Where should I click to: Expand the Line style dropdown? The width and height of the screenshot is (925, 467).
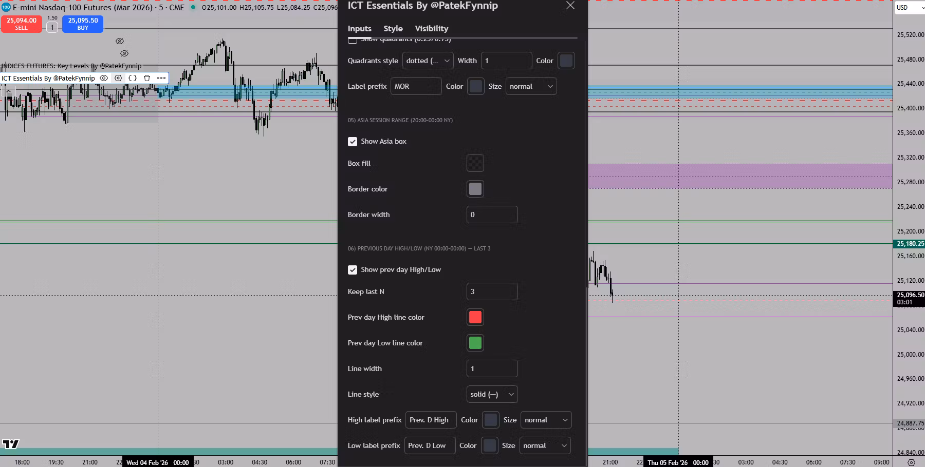[492, 394]
